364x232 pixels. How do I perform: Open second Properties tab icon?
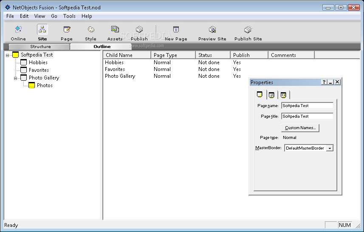click(271, 95)
